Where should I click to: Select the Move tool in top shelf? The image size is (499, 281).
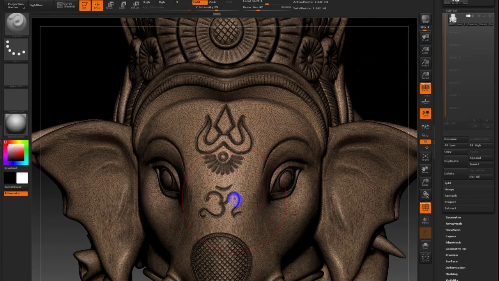tap(110, 5)
